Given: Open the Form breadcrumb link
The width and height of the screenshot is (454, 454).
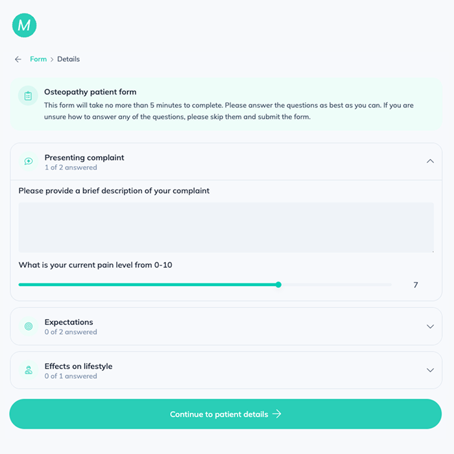Looking at the screenshot, I should [38, 59].
